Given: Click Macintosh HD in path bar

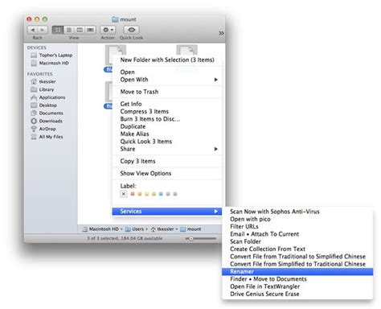Looking at the screenshot, I should [x=100, y=229].
